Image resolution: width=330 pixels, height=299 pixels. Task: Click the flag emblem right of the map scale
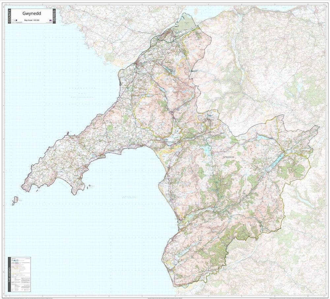tap(50, 20)
